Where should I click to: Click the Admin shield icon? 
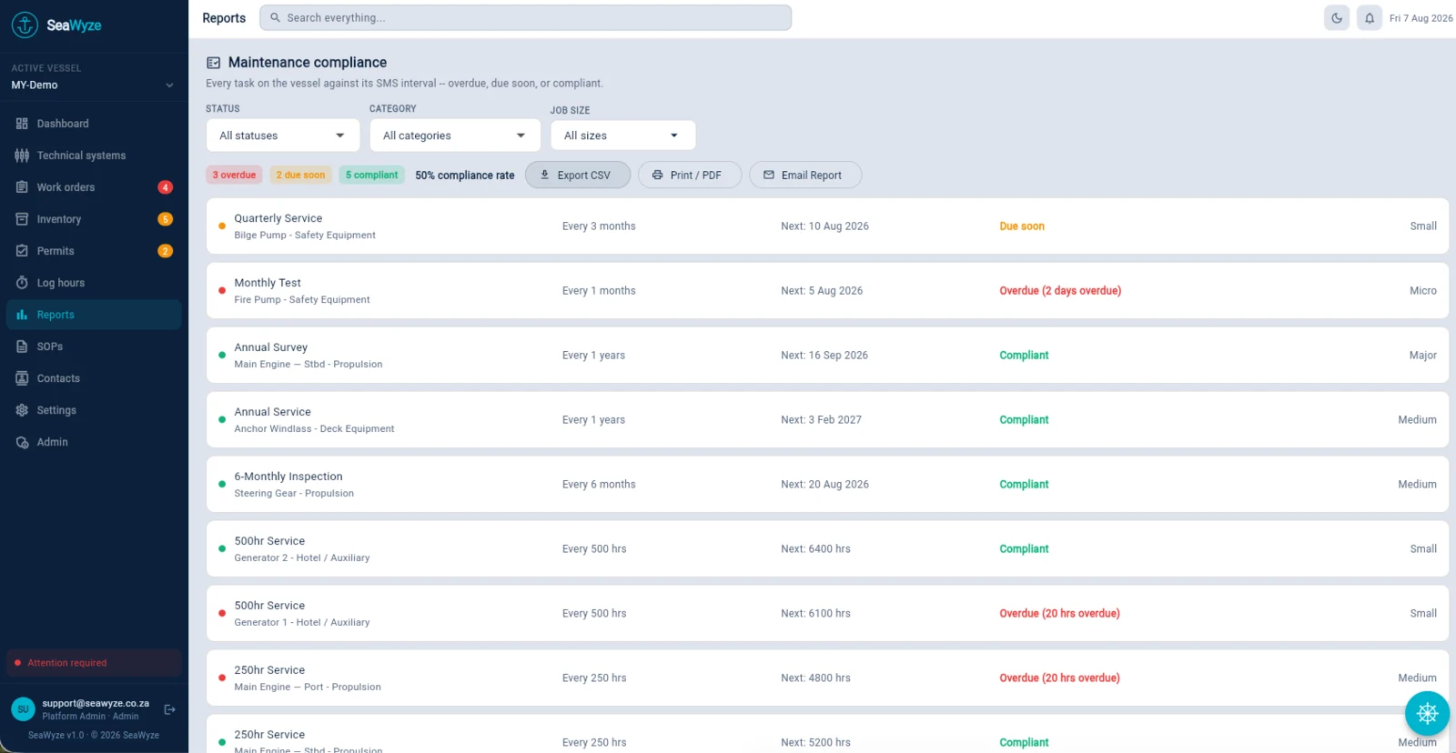pos(22,442)
